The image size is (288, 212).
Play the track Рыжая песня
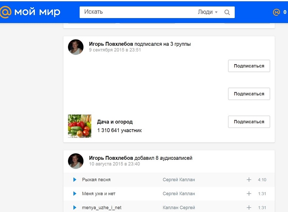tap(75, 180)
